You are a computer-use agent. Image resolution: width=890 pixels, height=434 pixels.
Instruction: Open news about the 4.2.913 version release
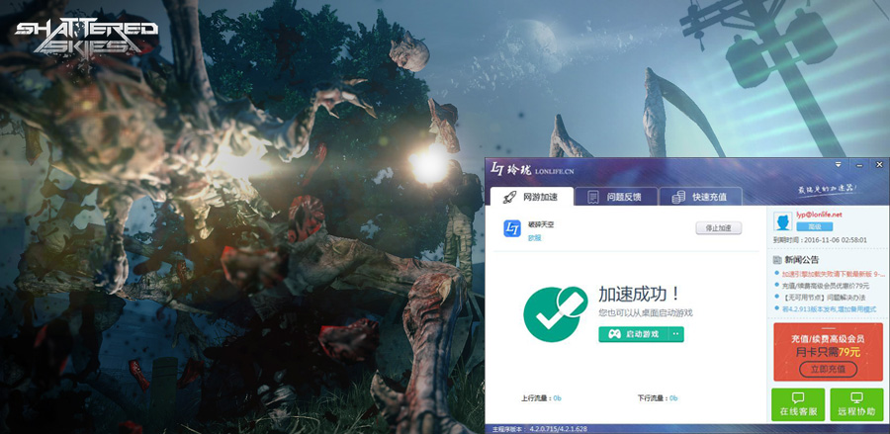829,309
